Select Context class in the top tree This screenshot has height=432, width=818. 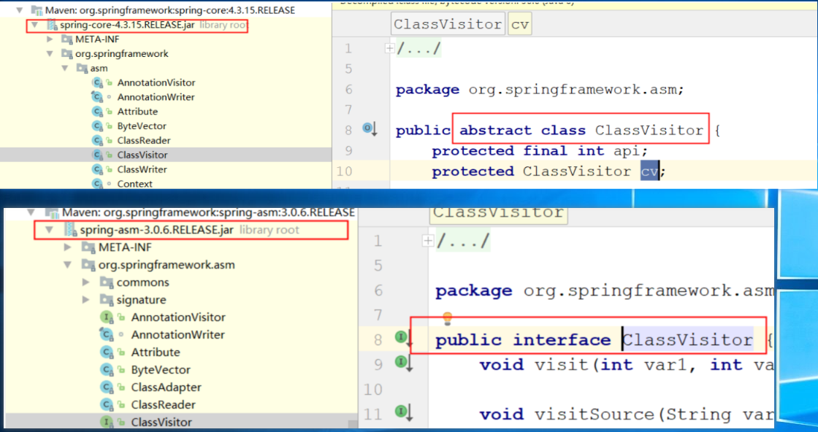134,184
